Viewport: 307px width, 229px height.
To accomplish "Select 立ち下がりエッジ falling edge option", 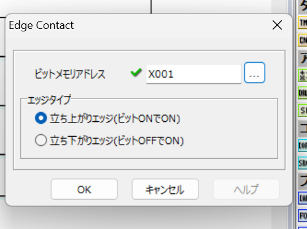I will point(109,140).
